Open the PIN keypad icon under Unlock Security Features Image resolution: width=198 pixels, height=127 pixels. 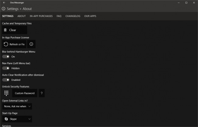tap(6, 93)
